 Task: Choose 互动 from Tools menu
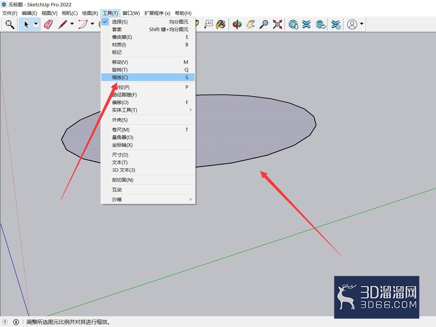click(148, 190)
